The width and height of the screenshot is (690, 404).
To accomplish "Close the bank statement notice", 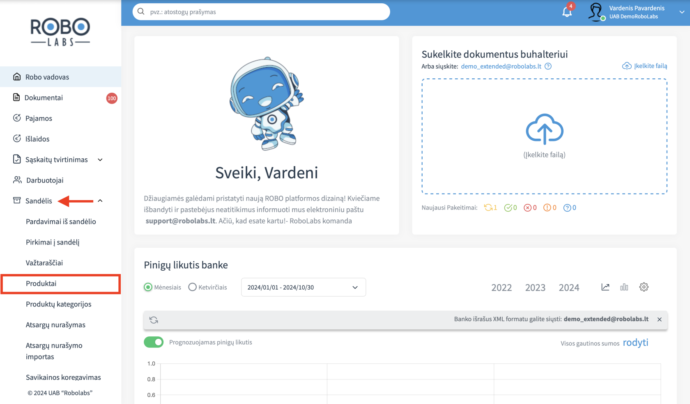I will pyautogui.click(x=660, y=320).
